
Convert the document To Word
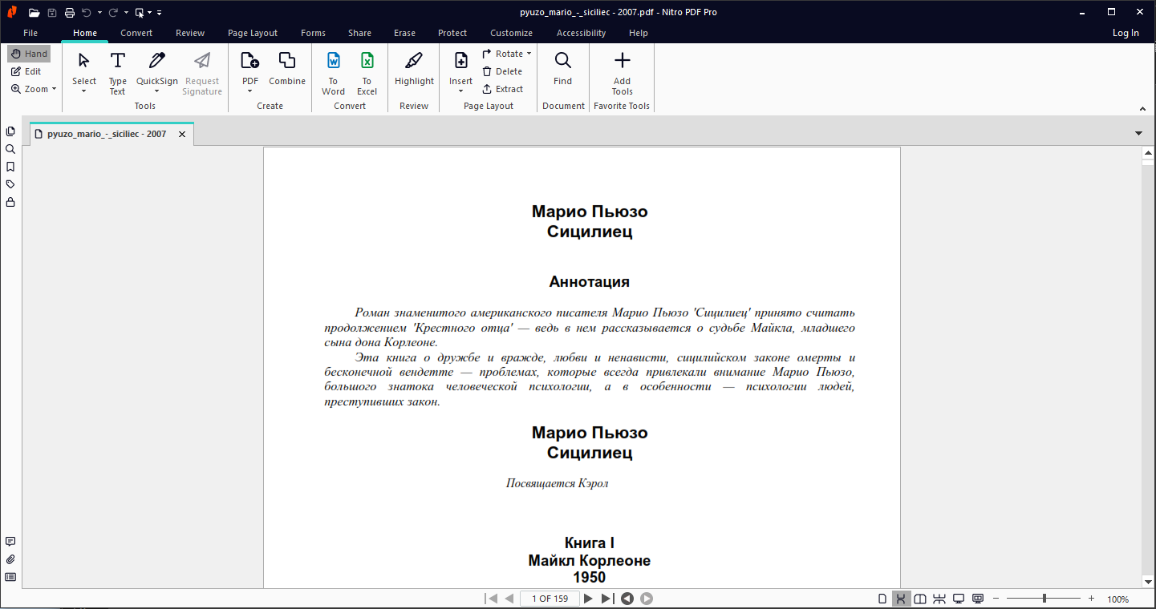tap(333, 72)
